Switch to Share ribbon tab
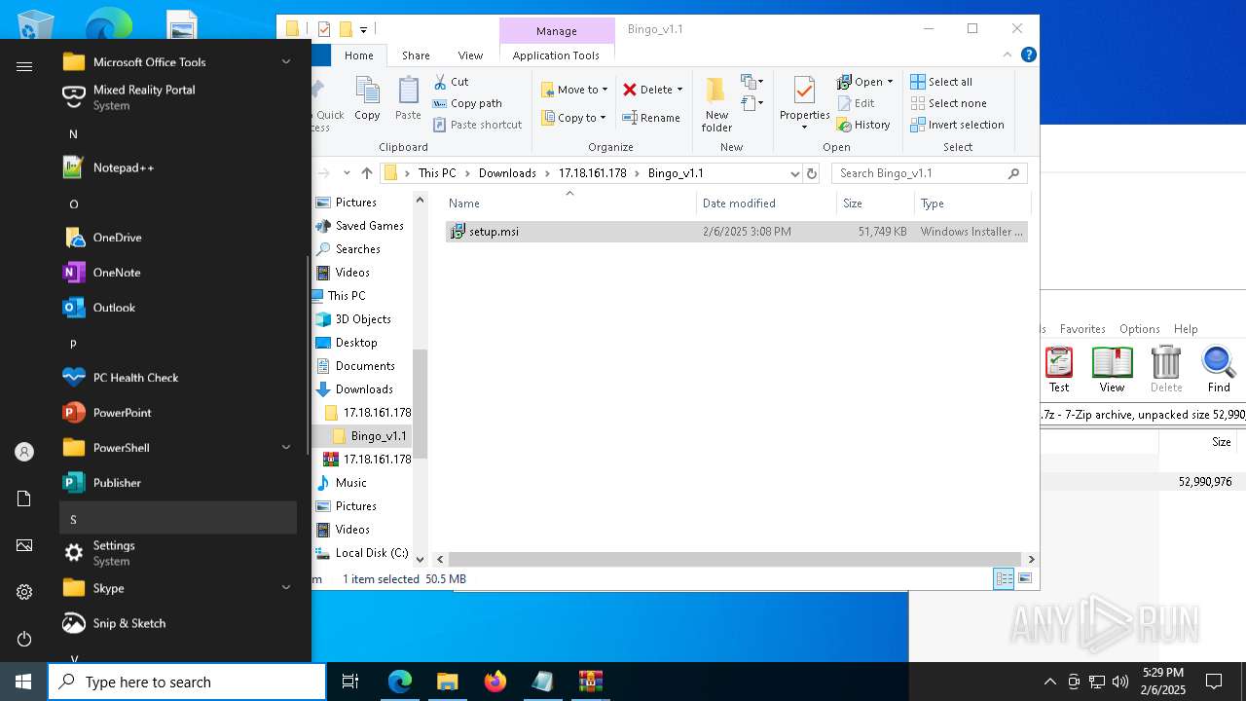The image size is (1246, 701). point(416,55)
